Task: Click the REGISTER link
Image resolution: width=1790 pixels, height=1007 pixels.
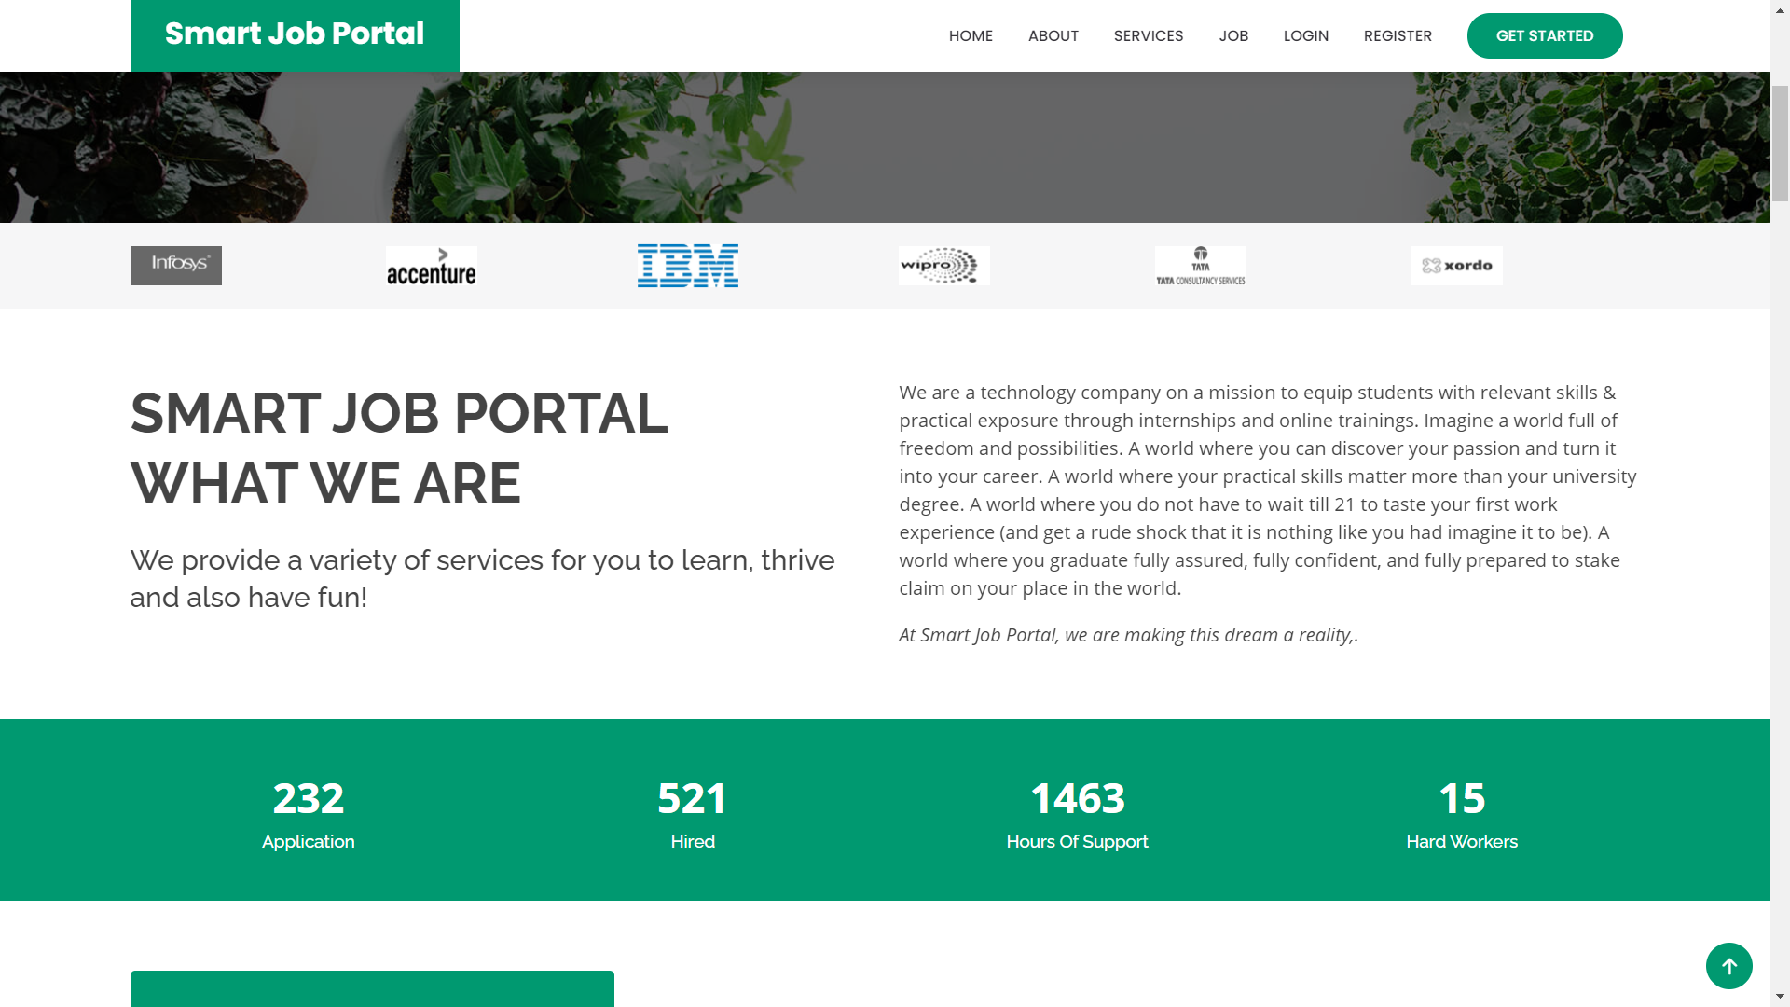Action: coord(1398,35)
